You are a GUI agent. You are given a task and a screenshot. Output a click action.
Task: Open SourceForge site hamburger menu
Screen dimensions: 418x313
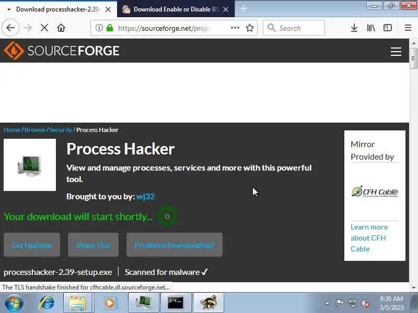(396, 51)
